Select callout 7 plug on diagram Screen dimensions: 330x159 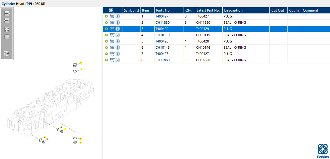(81, 142)
